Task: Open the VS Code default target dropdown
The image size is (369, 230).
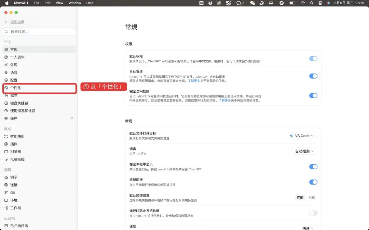Action: (x=301, y=136)
